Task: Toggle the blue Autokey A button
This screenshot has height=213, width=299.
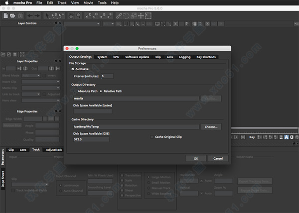Action: coord(287,137)
